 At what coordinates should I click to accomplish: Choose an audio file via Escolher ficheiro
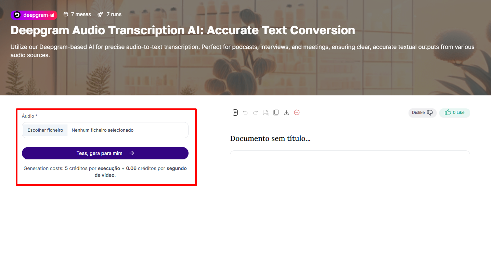45,130
